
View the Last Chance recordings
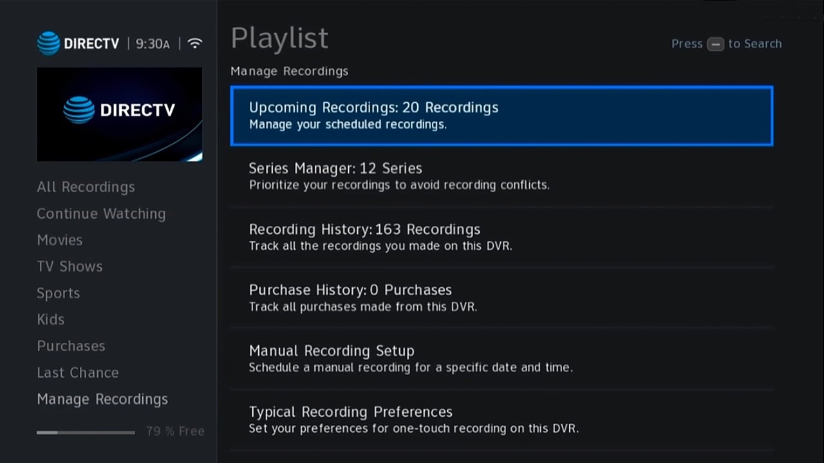click(78, 373)
